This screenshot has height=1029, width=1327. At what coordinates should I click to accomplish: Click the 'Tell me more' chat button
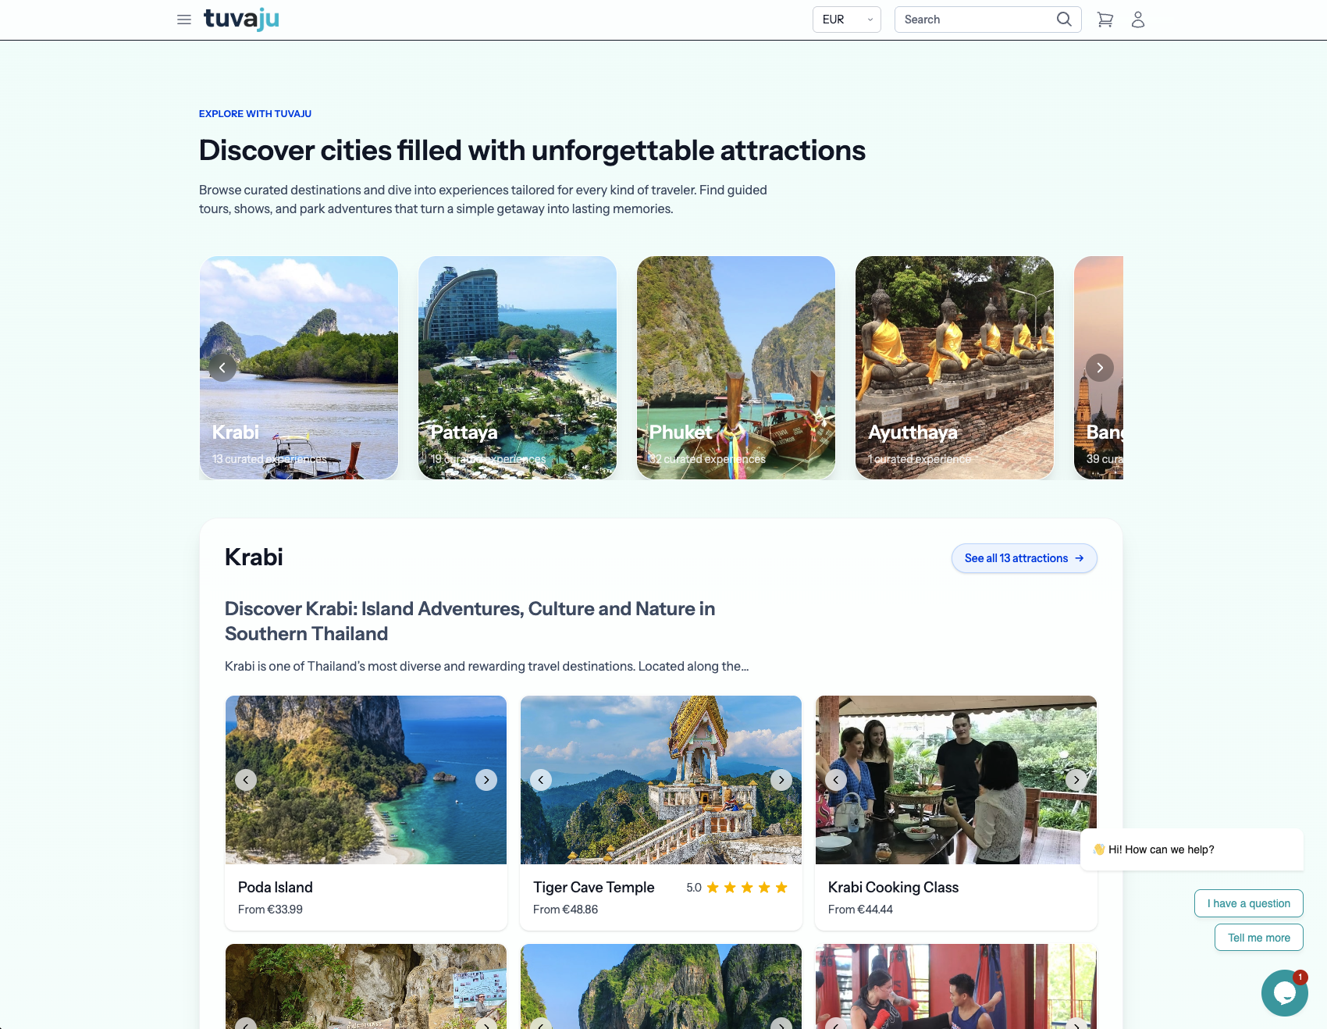coord(1259,938)
